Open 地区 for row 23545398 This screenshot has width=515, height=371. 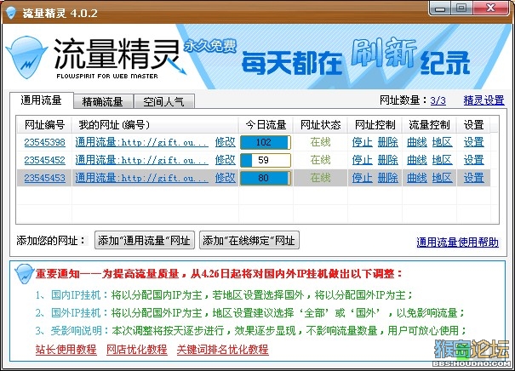(442, 142)
